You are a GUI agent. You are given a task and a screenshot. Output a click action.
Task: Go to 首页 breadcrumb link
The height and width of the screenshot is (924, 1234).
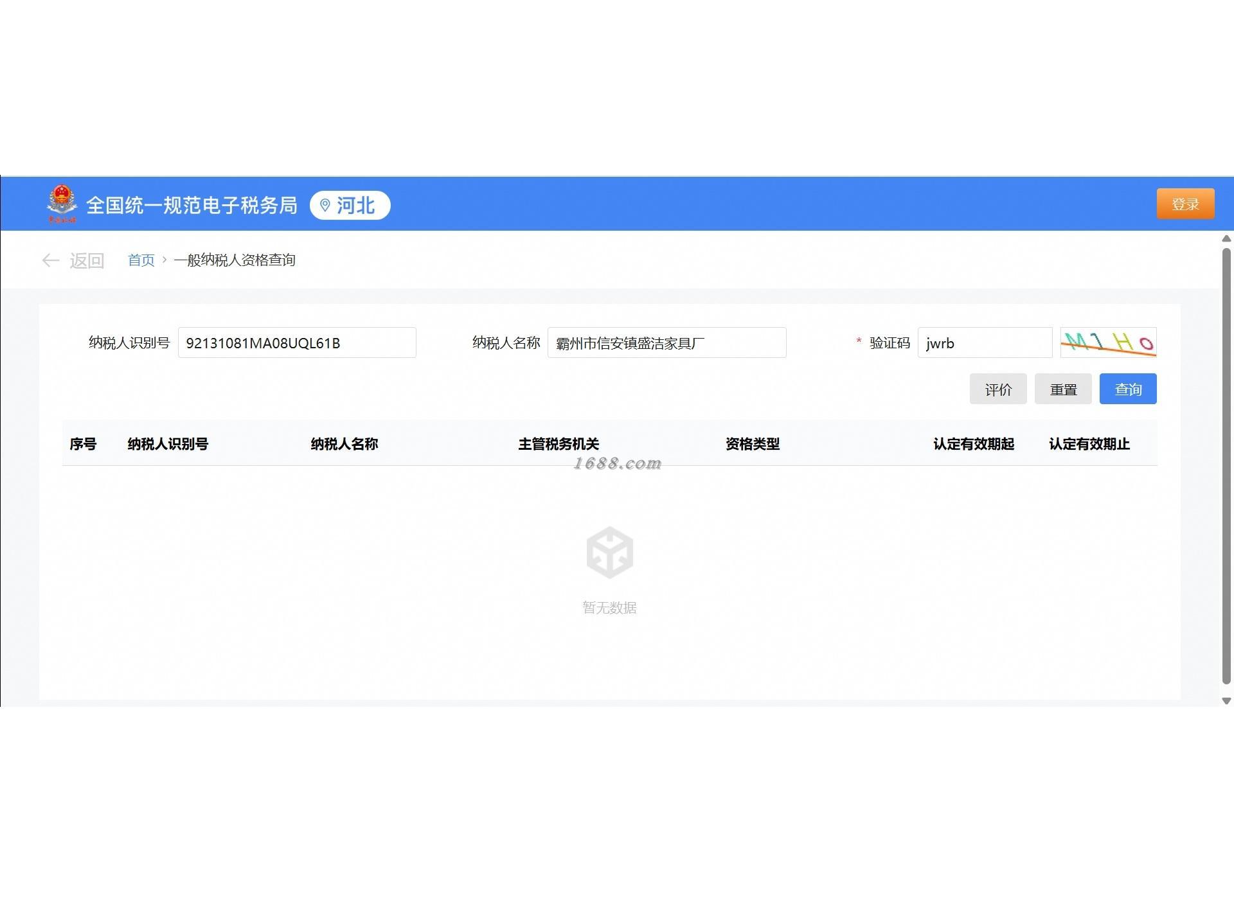(x=141, y=260)
